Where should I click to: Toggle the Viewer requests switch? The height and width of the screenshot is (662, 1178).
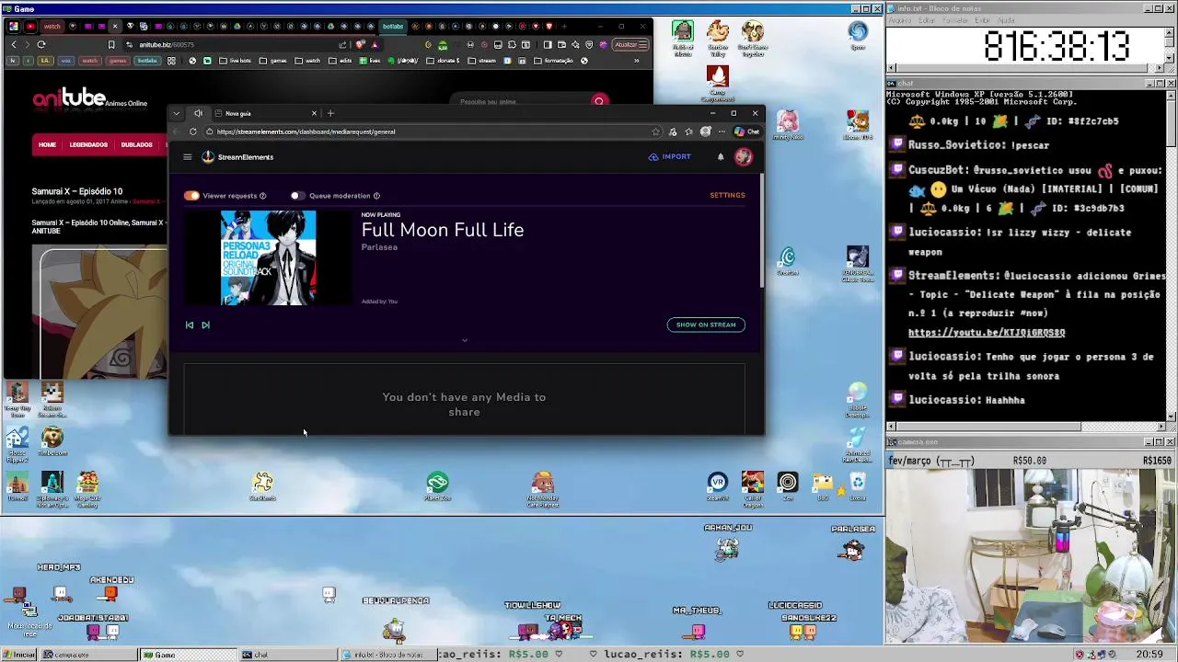pos(191,196)
